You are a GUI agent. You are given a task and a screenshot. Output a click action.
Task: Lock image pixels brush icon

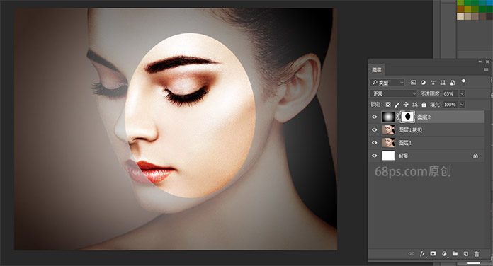397,105
